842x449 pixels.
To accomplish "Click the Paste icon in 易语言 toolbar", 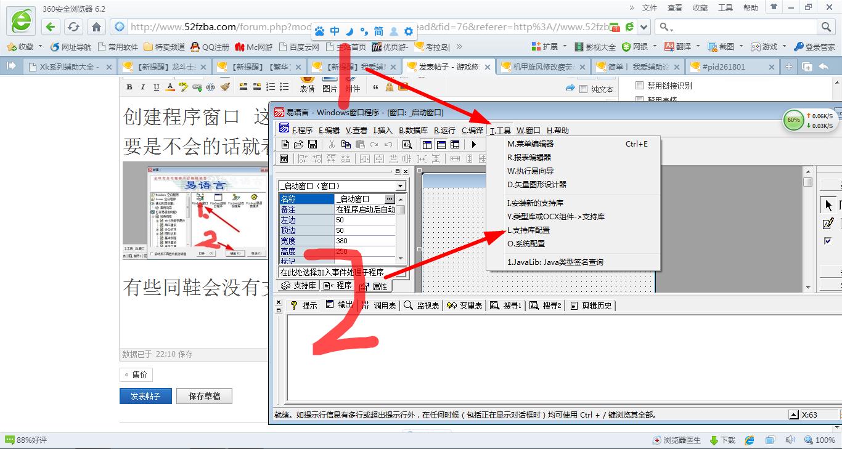I will pyautogui.click(x=360, y=145).
